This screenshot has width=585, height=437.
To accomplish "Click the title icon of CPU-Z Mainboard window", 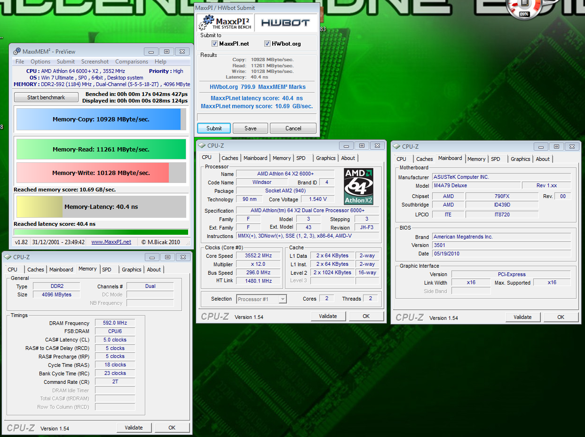I will (397, 147).
